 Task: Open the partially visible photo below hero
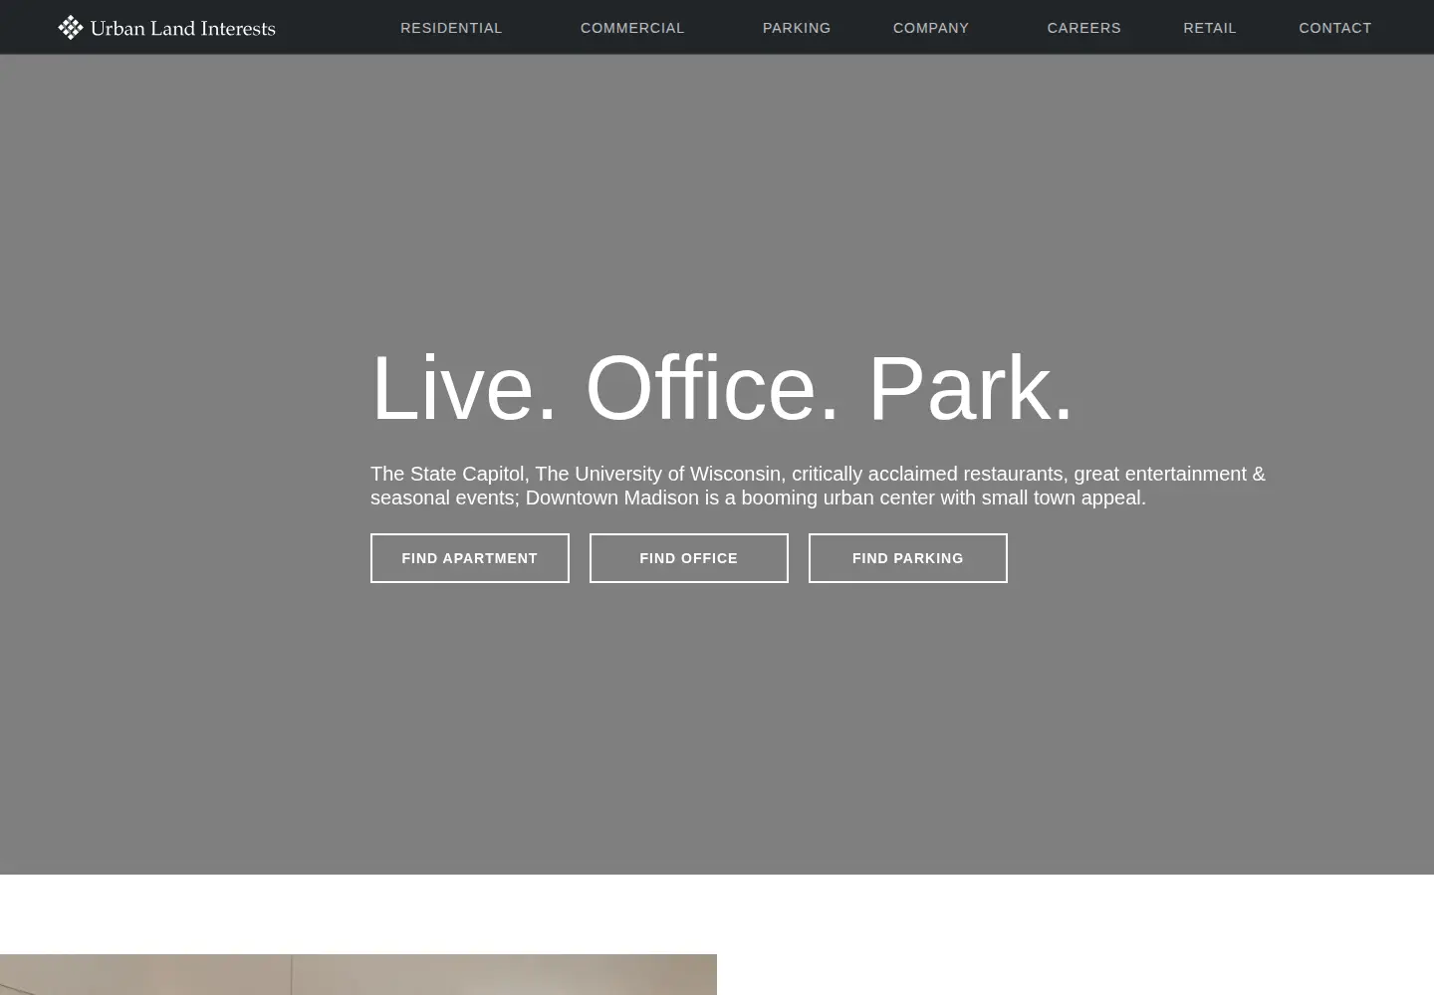tap(358, 975)
